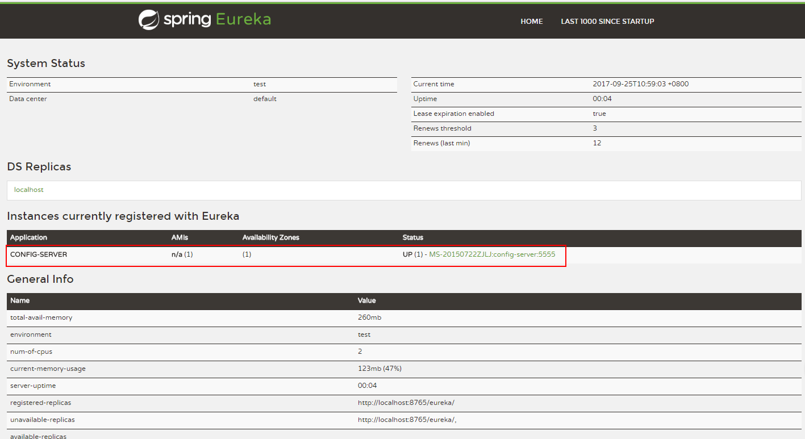The height and width of the screenshot is (439, 805).
Task: Select the num-of-cpus row label
Action: (31, 352)
